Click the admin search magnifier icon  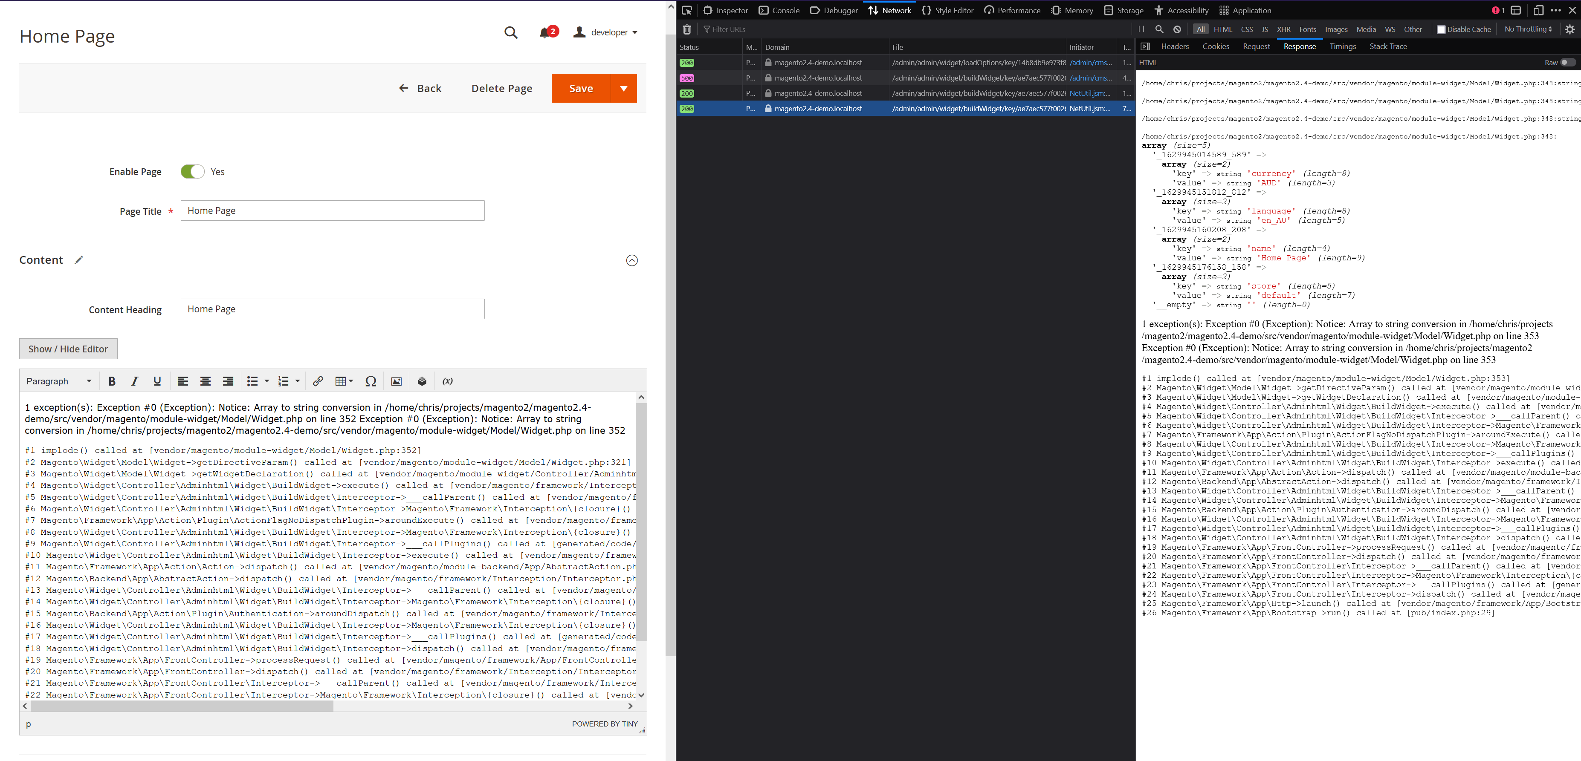511,32
